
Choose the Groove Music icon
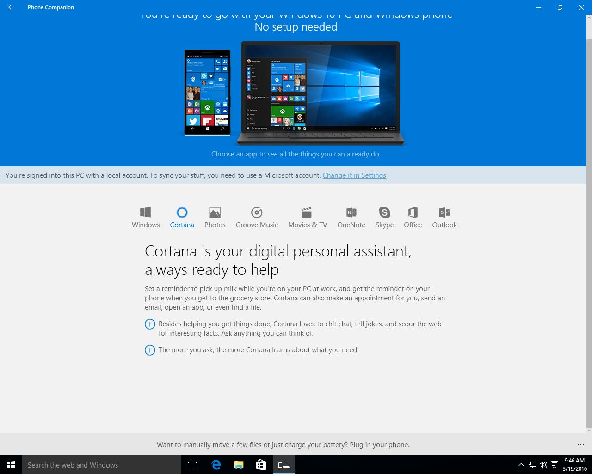coord(257,212)
